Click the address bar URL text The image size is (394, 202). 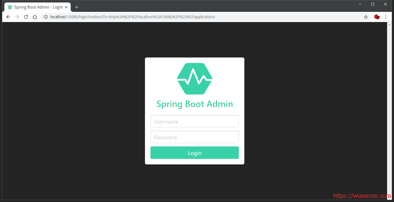tap(133, 17)
